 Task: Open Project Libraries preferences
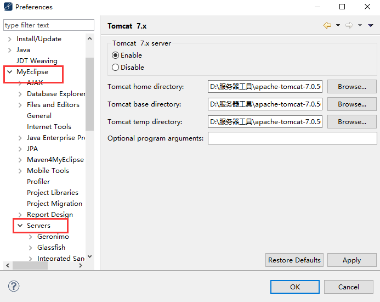click(x=53, y=193)
